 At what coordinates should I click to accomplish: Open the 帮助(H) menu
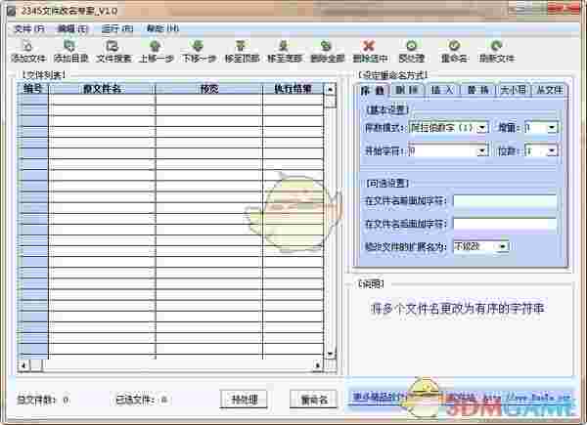coord(162,28)
